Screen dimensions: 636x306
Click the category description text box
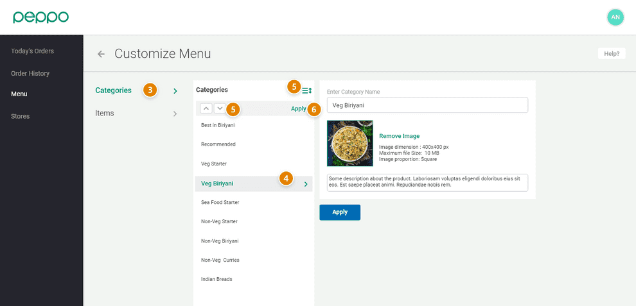pos(427,182)
